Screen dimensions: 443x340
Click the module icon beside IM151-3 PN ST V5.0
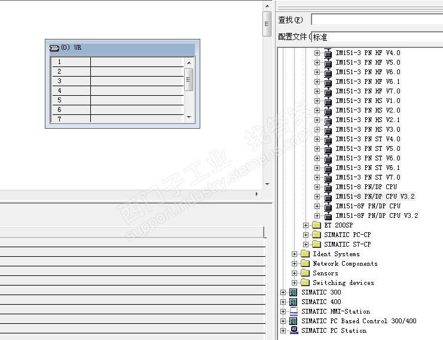(x=328, y=149)
